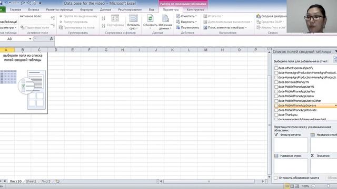Open the Данные ribbon tab
Image resolution: width=337 pixels, height=189 pixels.
pos(105,9)
